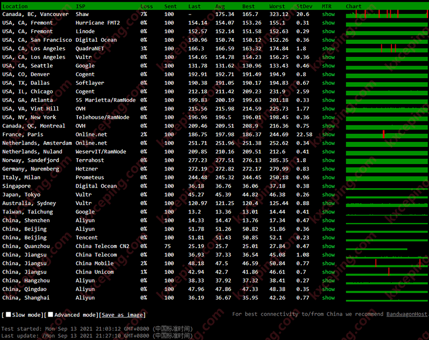Show MTR for Beijing Aliyun row
This screenshot has width=429, height=340.
pyautogui.click(x=328, y=229)
